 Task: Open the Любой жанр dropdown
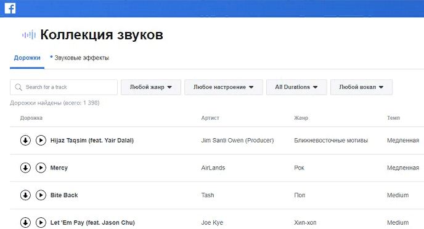tap(151, 87)
